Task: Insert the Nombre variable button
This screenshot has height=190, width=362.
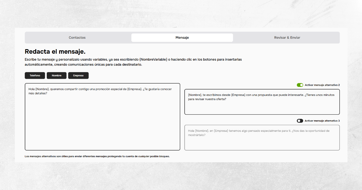Action: click(56, 75)
